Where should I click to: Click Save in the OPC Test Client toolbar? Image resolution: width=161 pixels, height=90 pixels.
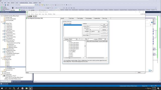[x=31, y=16]
